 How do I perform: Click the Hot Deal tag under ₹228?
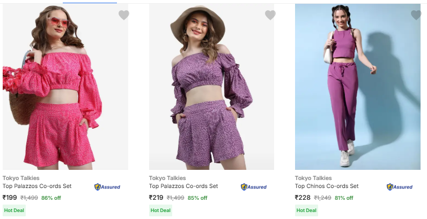(x=306, y=210)
